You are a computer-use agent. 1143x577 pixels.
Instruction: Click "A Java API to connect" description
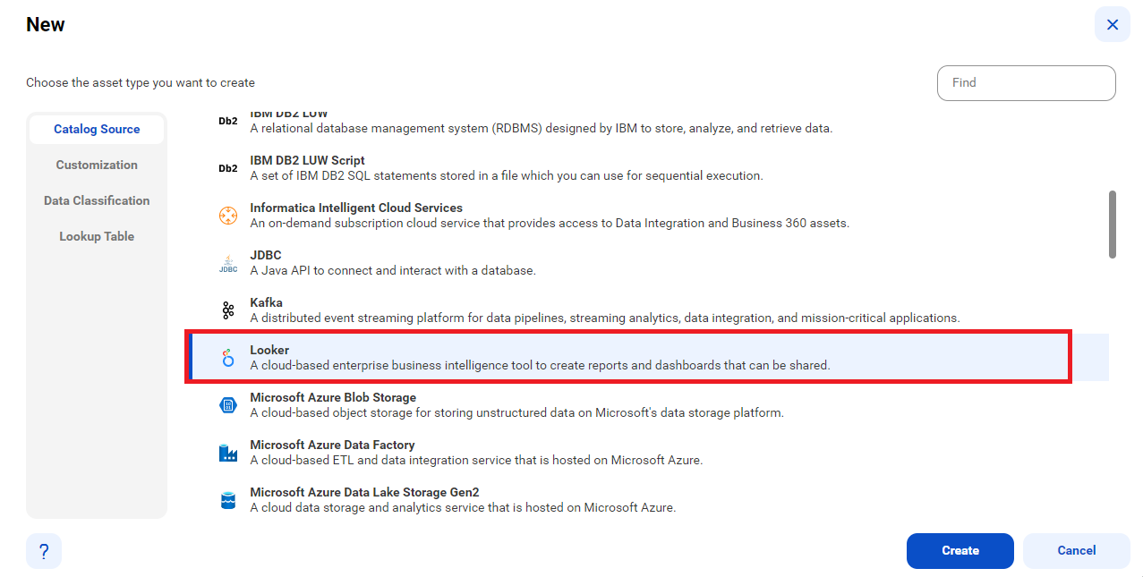[x=393, y=270]
